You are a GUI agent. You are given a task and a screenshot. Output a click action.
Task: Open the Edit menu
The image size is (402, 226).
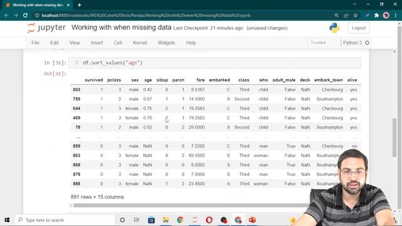click(55, 43)
